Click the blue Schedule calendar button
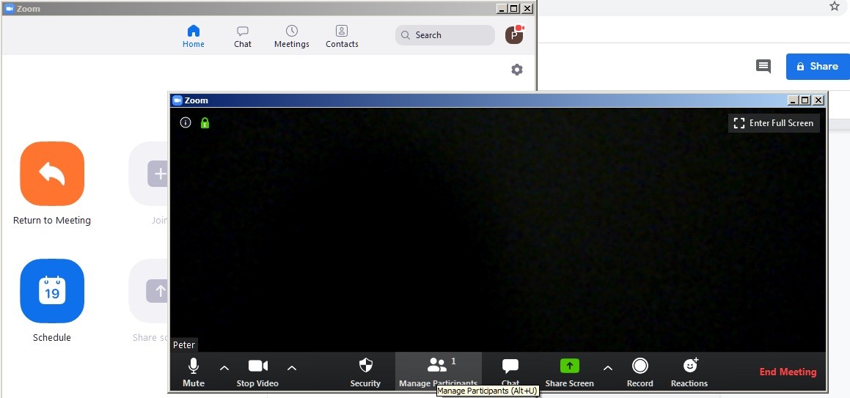The image size is (850, 398). click(52, 291)
